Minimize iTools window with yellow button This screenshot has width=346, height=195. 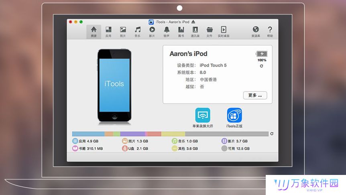(x=76, y=22)
